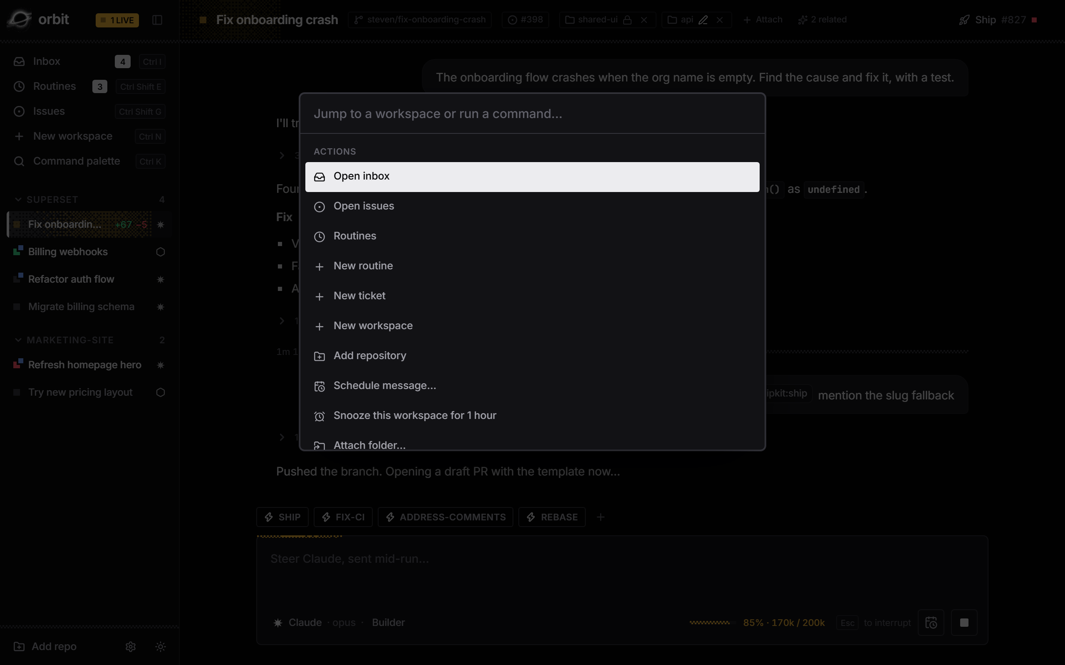
Task: Click the 1 LIVE badge
Action: (117, 20)
